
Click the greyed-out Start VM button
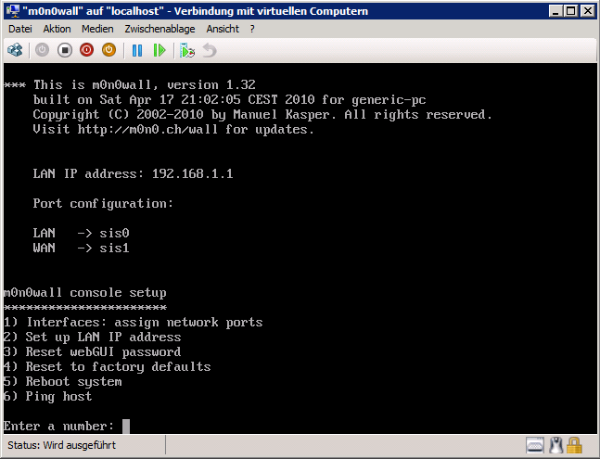click(42, 50)
